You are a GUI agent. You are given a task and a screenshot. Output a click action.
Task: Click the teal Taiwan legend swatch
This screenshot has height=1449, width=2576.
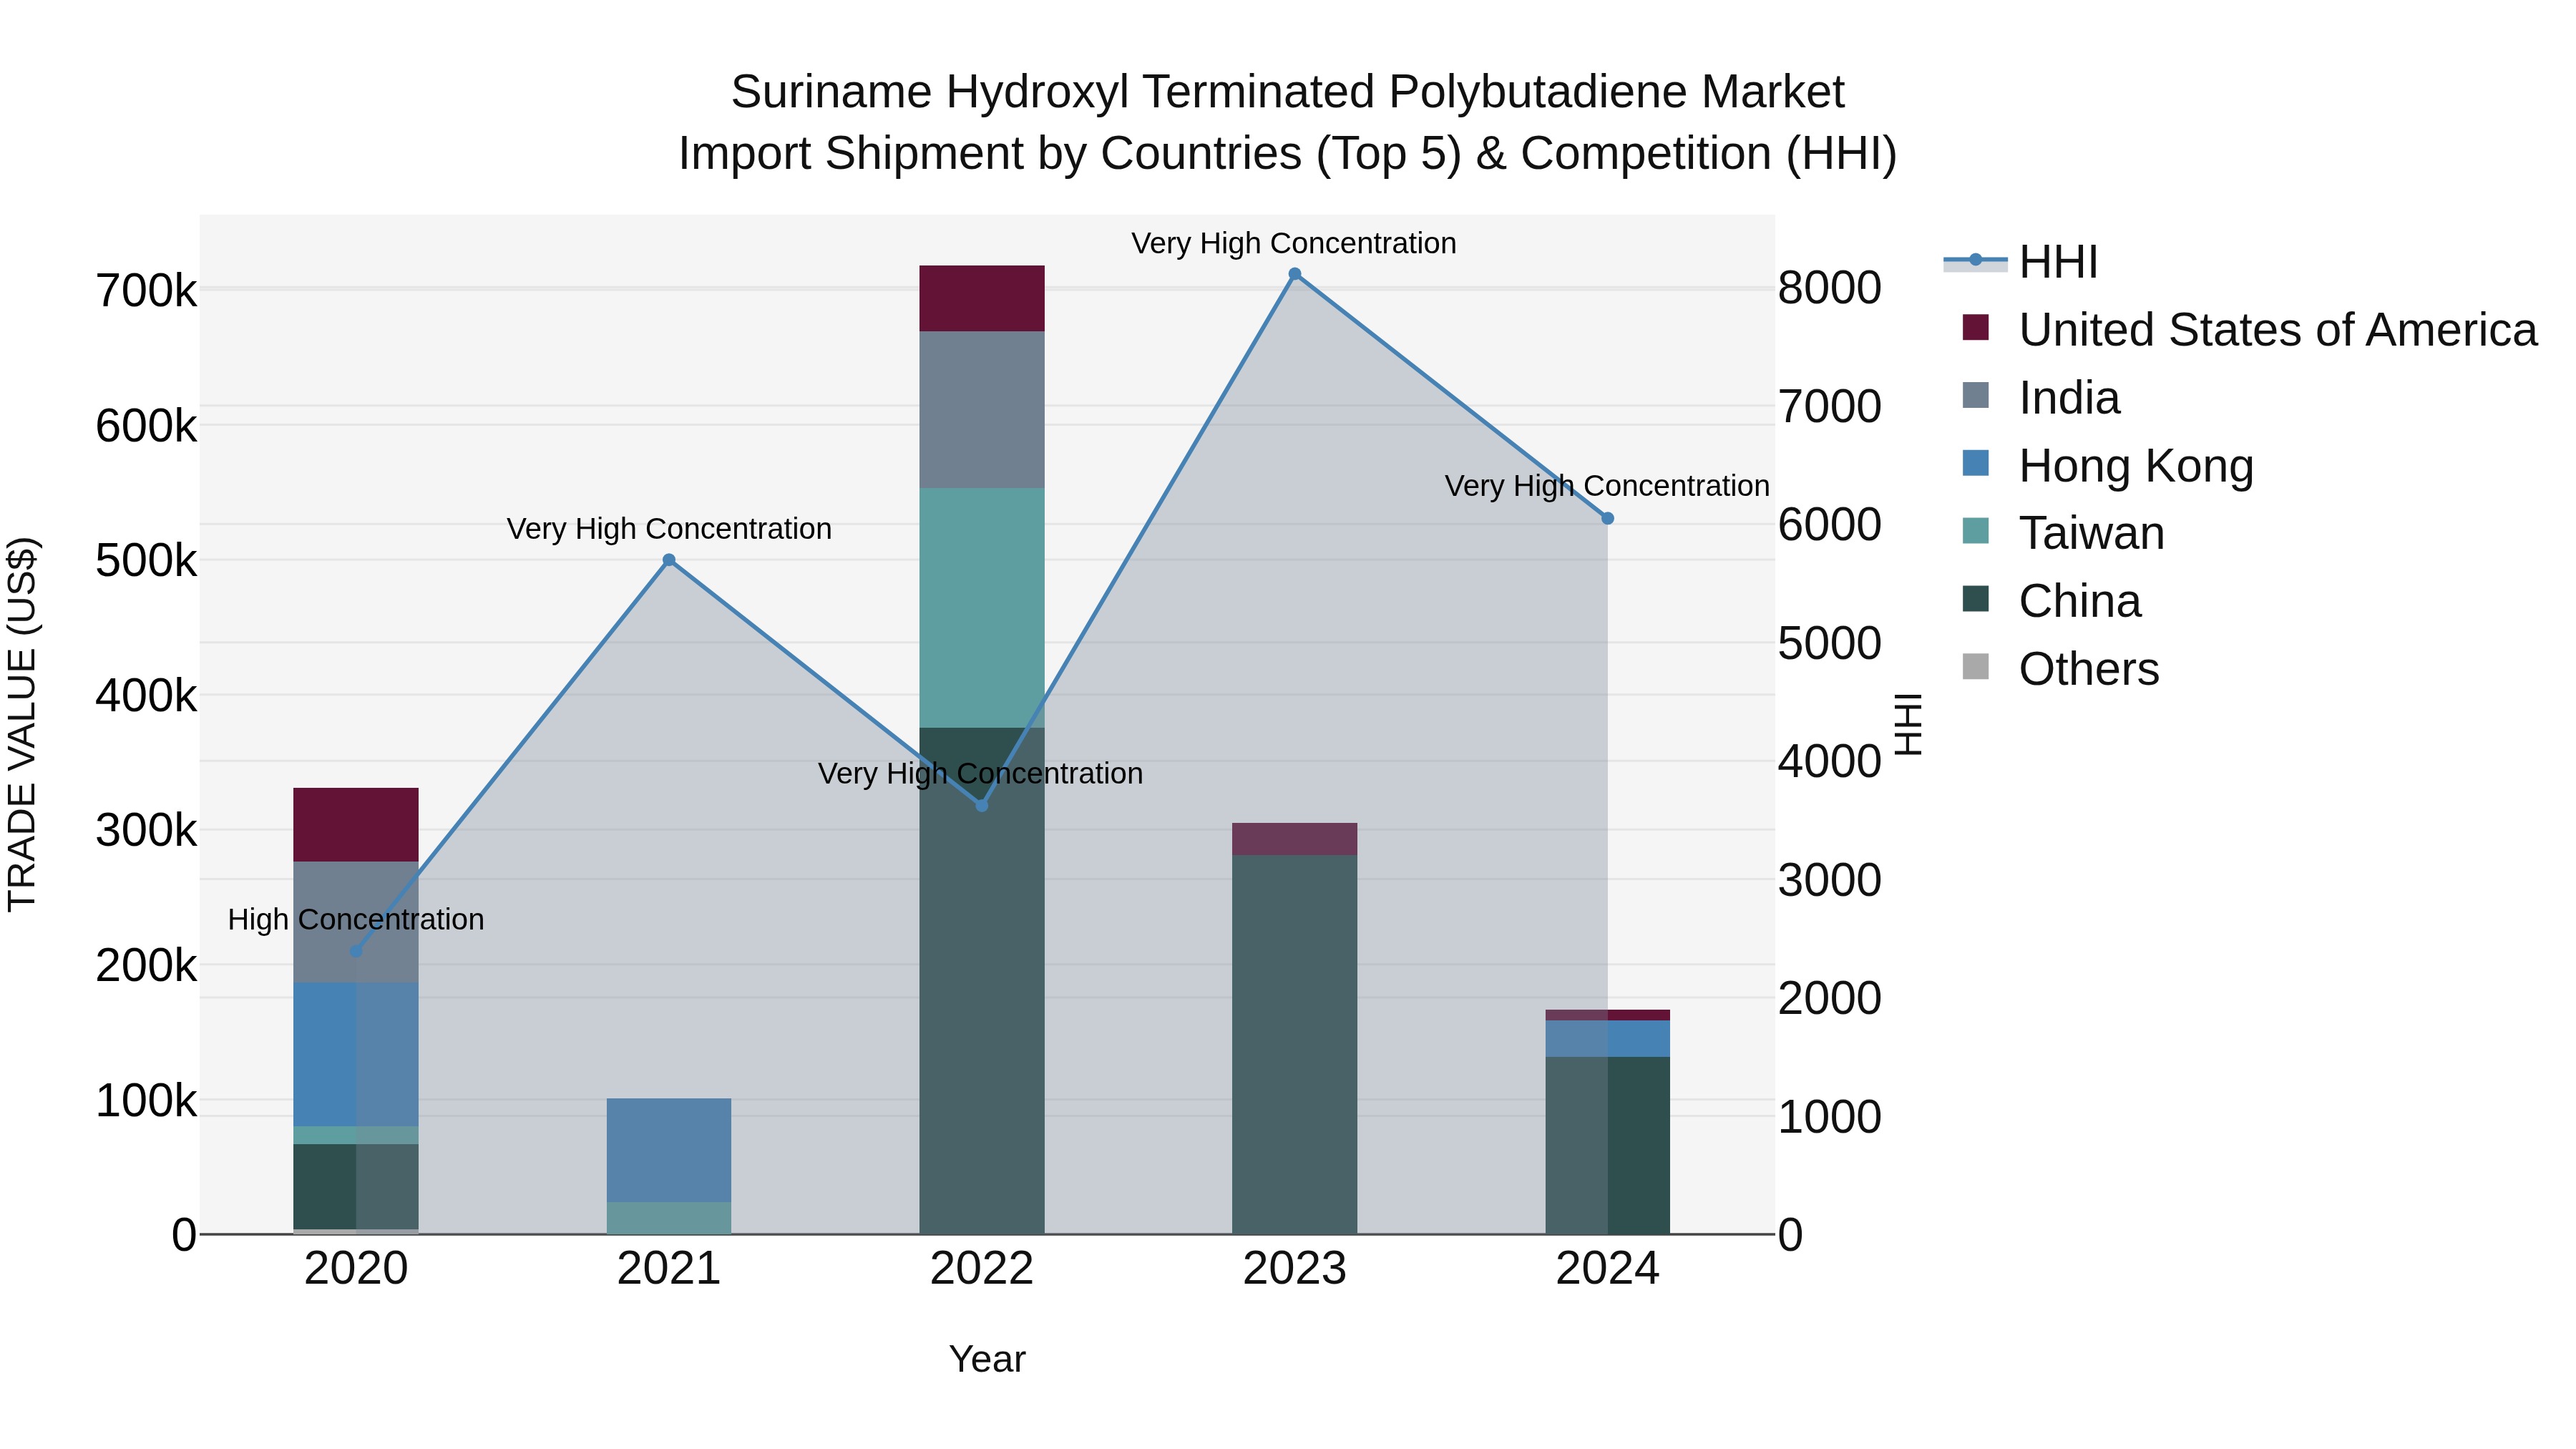pyautogui.click(x=1976, y=530)
